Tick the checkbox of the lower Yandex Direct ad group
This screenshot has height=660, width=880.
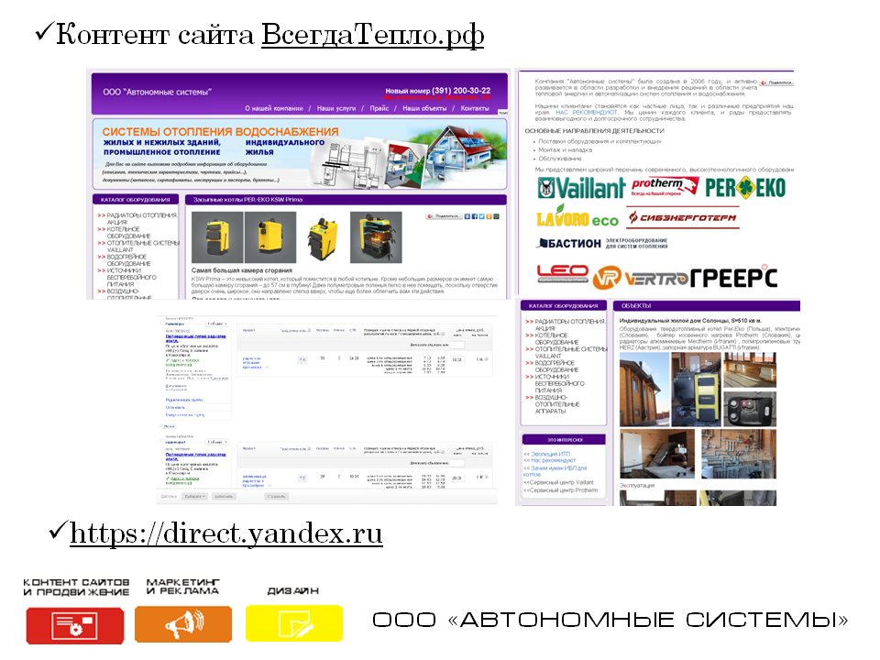(163, 441)
